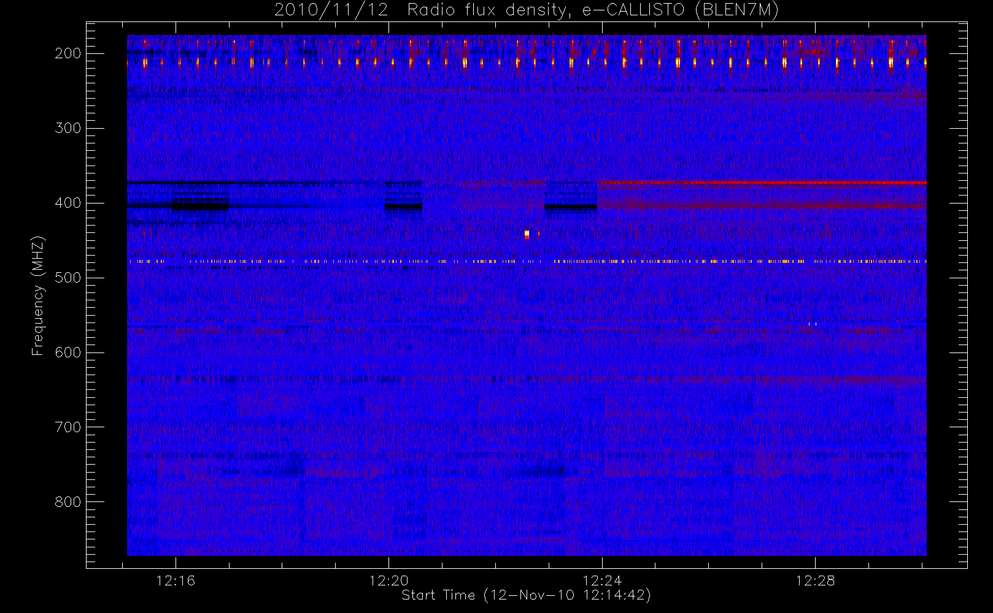
Task: Click the Start Time axis label
Action: [x=526, y=595]
